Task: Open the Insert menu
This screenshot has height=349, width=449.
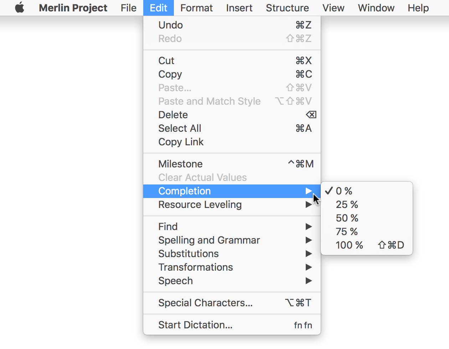Action: tap(239, 8)
